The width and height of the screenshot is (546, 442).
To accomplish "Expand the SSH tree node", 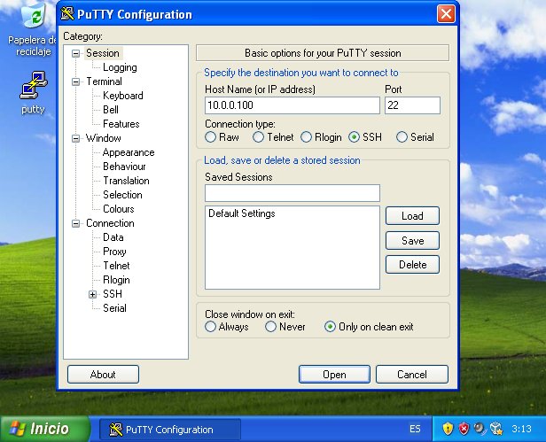I will [92, 294].
